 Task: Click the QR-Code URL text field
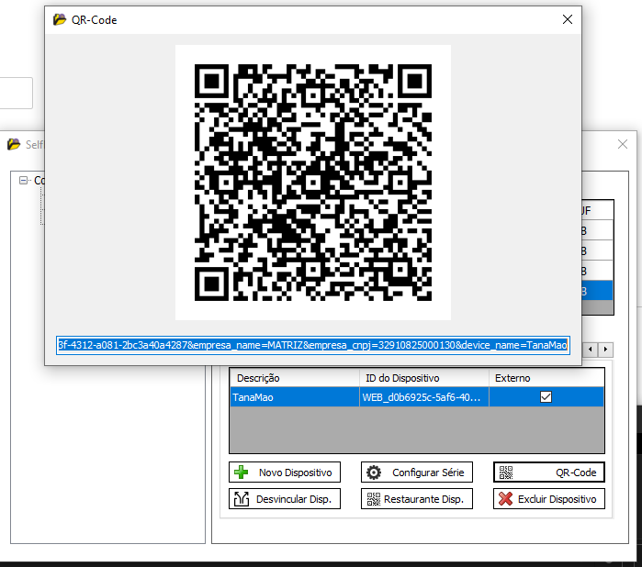coord(312,345)
